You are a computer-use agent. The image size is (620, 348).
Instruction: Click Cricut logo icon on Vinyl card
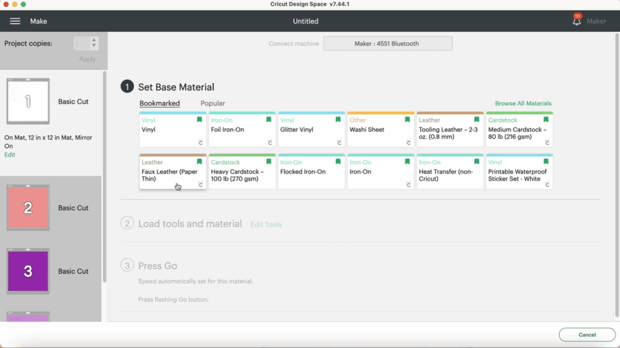(x=200, y=143)
